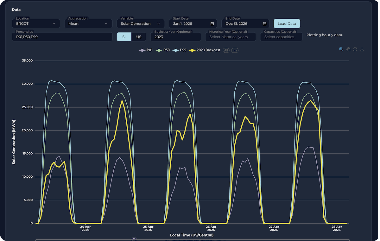Image resolution: width=380 pixels, height=241 pixels.
Task: Open the End Date calendar icon
Action: [x=264, y=24]
